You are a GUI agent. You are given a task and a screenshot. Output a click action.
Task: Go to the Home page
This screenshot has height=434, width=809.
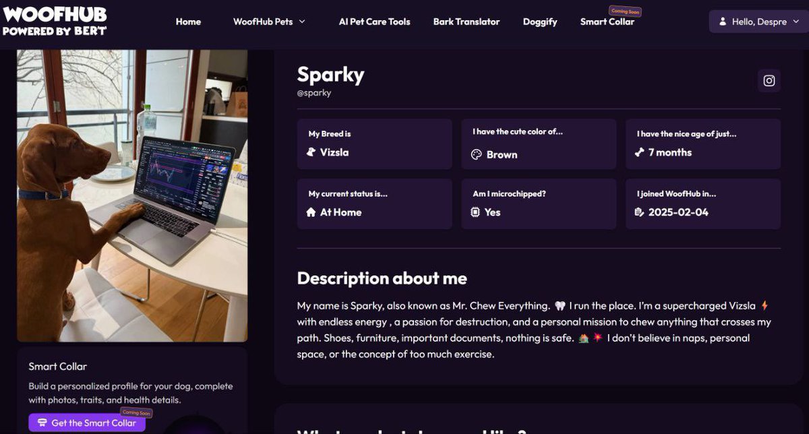tap(188, 22)
